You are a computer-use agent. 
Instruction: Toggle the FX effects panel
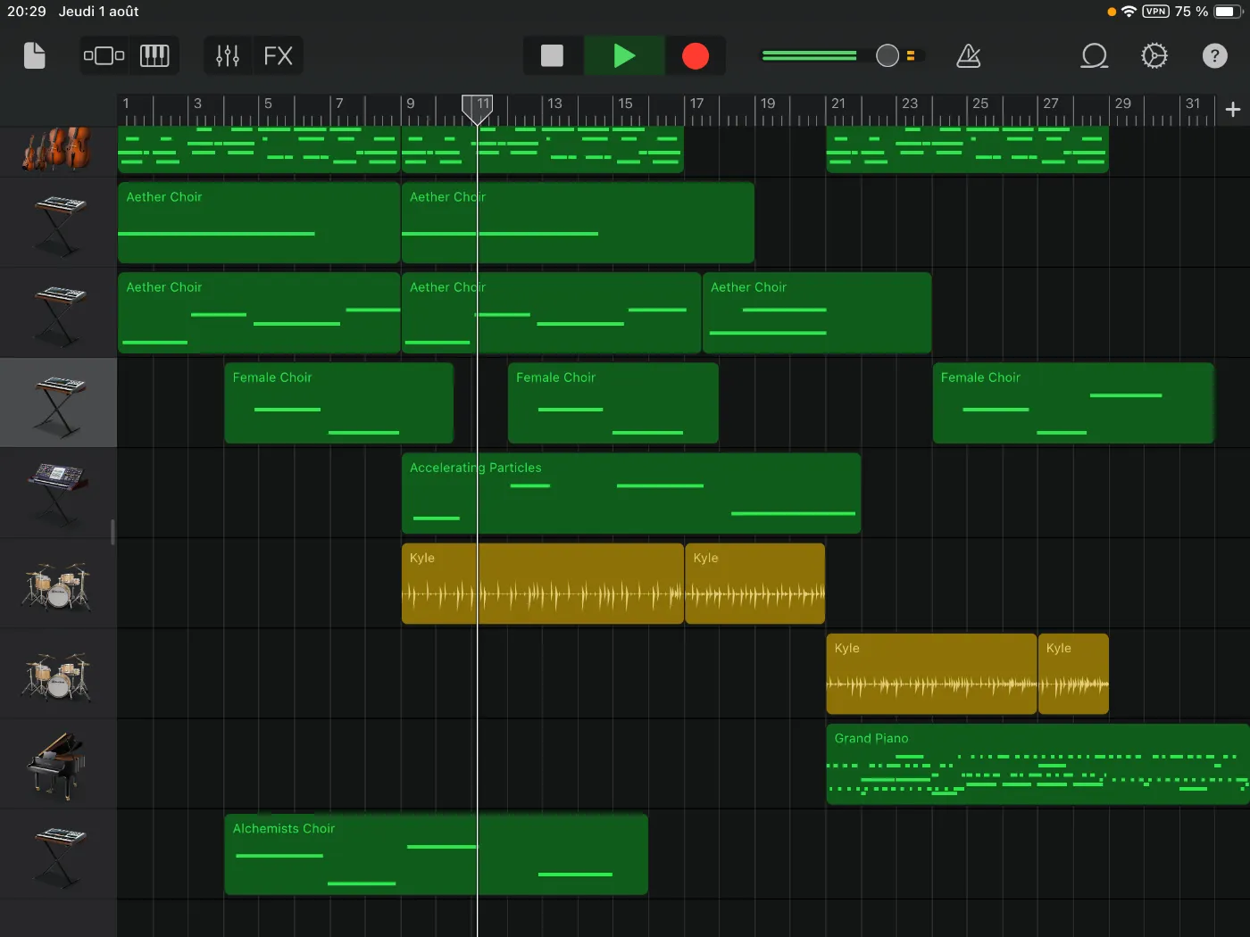click(278, 56)
